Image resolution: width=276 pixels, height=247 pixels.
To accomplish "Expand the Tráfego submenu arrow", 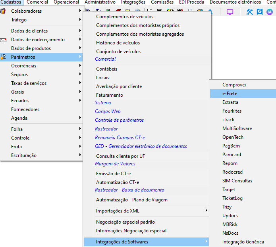I will pos(80,19).
